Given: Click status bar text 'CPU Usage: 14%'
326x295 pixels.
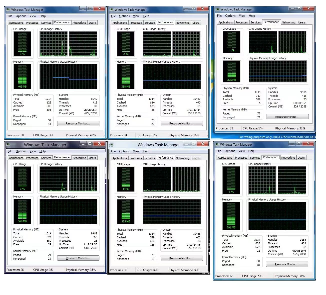Looking at the screenshot, I should [x=147, y=270].
